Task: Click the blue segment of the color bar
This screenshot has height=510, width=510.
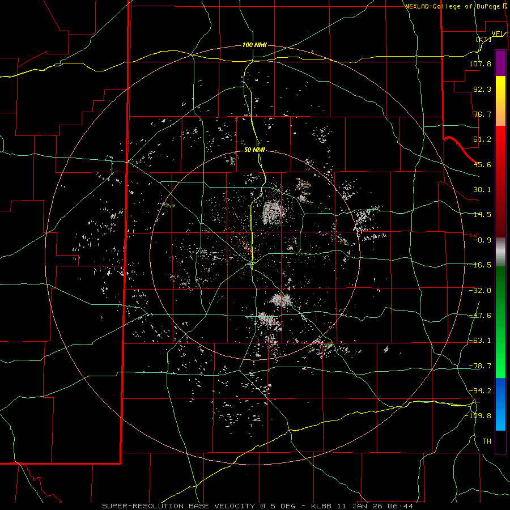Action: (500, 404)
